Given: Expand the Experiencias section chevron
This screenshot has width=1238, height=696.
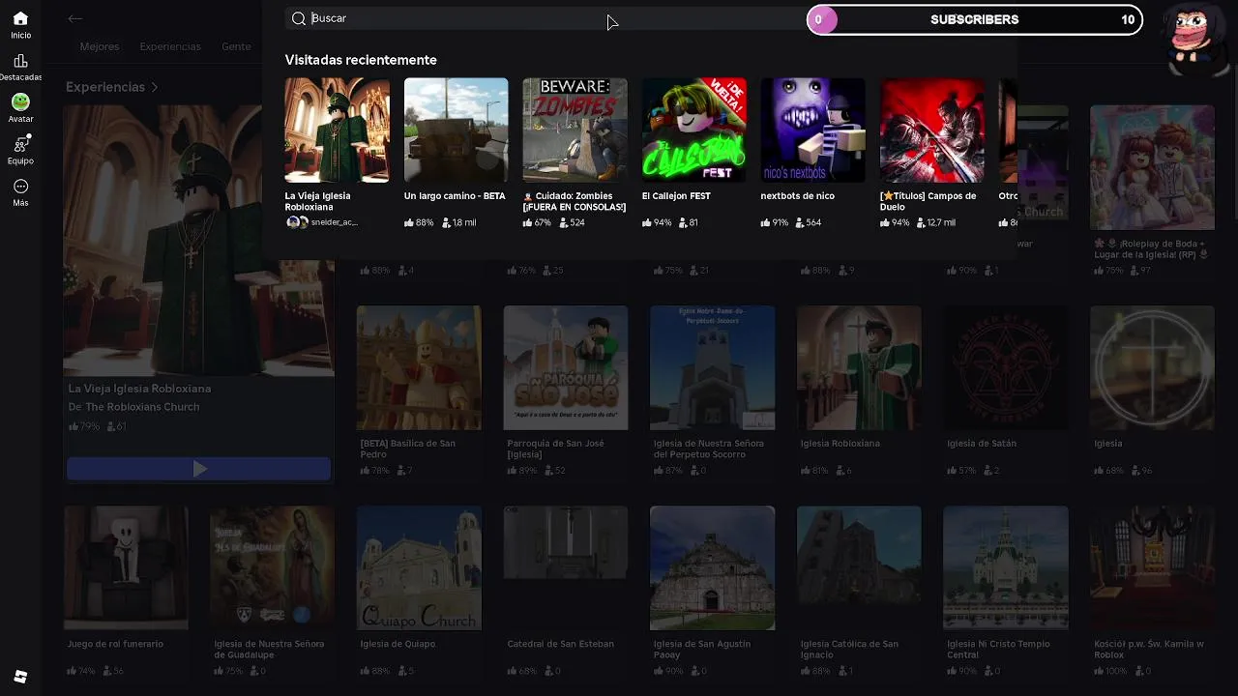Looking at the screenshot, I should click(x=154, y=87).
